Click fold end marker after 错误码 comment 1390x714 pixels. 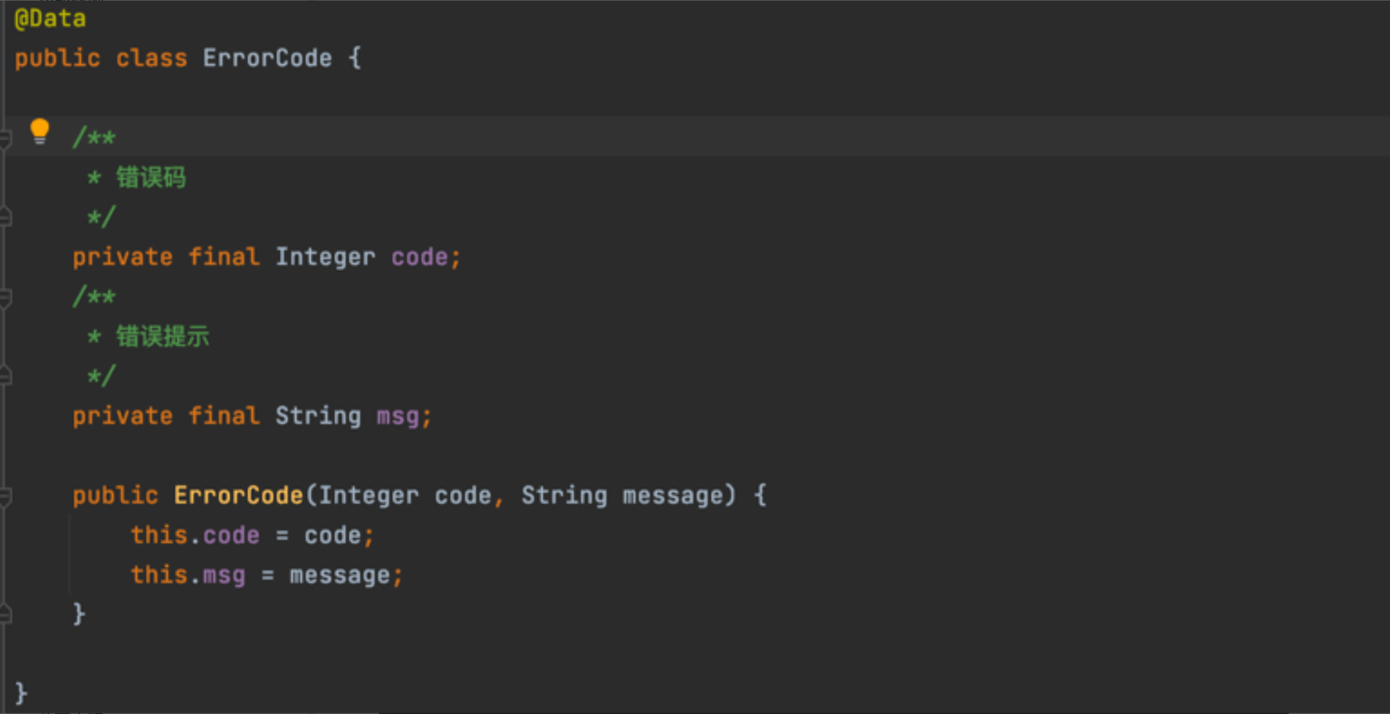pos(6,217)
